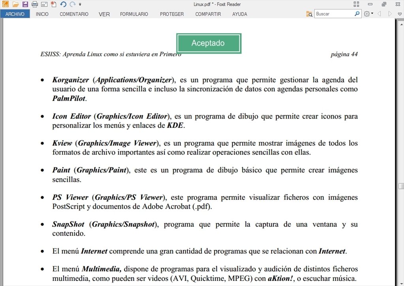Click the "KDE" bold text
Image resolution: width=404 pixels, height=286 pixels.
click(x=175, y=126)
